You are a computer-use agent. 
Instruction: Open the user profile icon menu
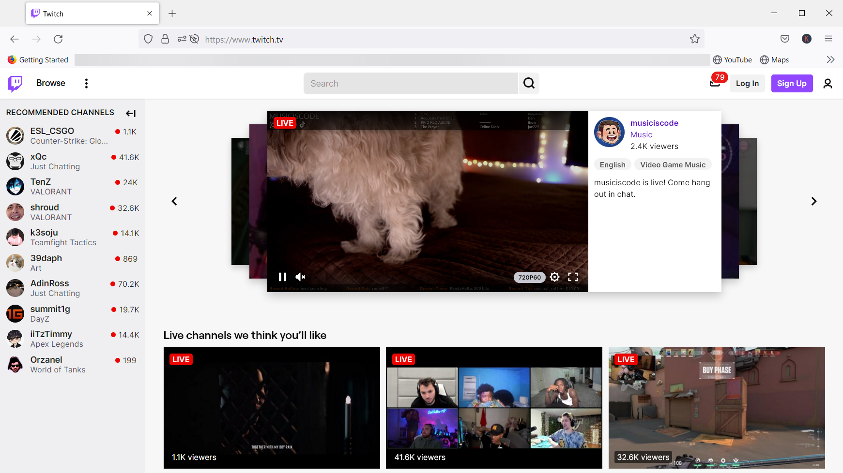click(x=828, y=84)
